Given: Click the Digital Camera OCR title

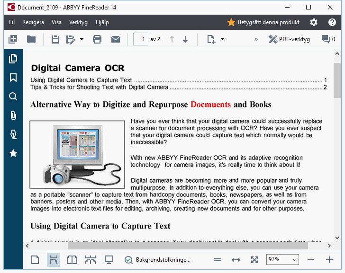Looking at the screenshot, I should 78,68.
